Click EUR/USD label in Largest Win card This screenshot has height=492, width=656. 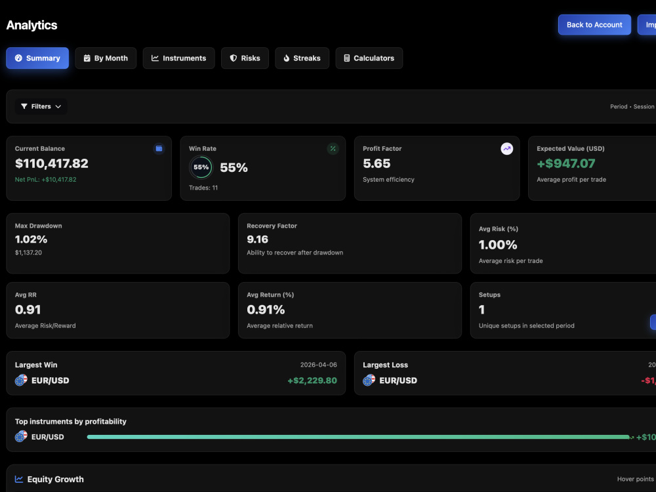(51, 380)
